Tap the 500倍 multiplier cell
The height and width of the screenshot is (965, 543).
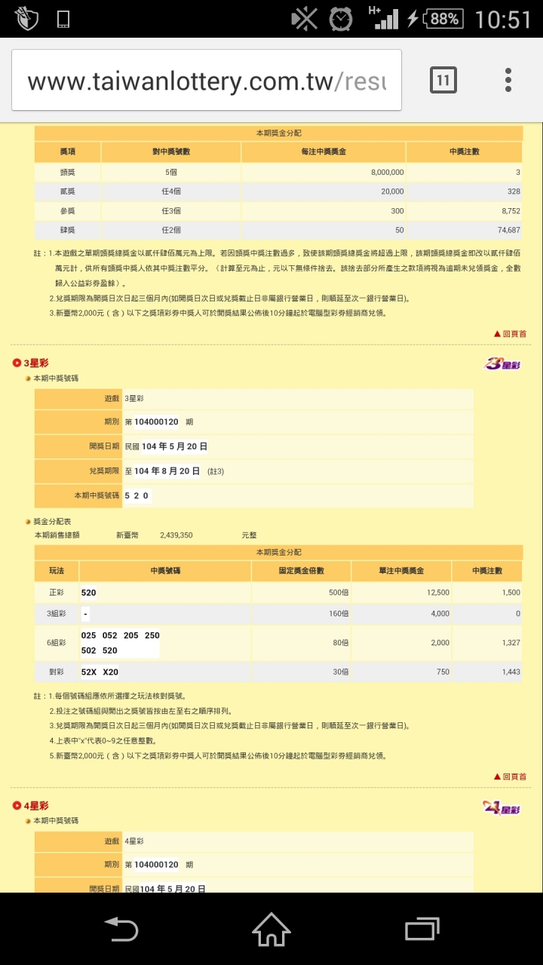[x=301, y=593]
